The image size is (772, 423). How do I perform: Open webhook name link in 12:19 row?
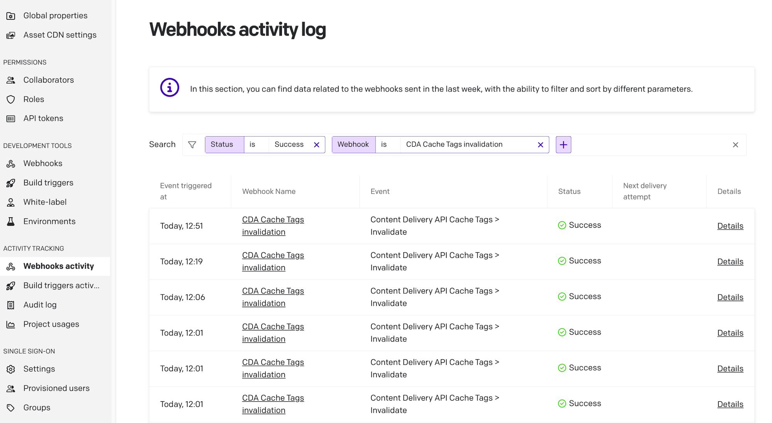pyautogui.click(x=273, y=262)
